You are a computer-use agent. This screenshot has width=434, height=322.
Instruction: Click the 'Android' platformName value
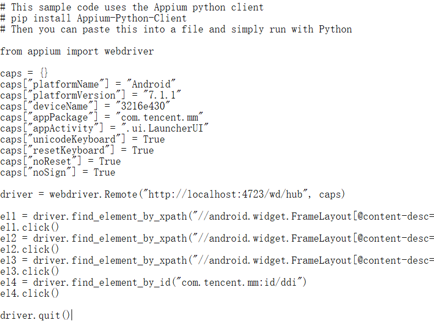coord(151,84)
